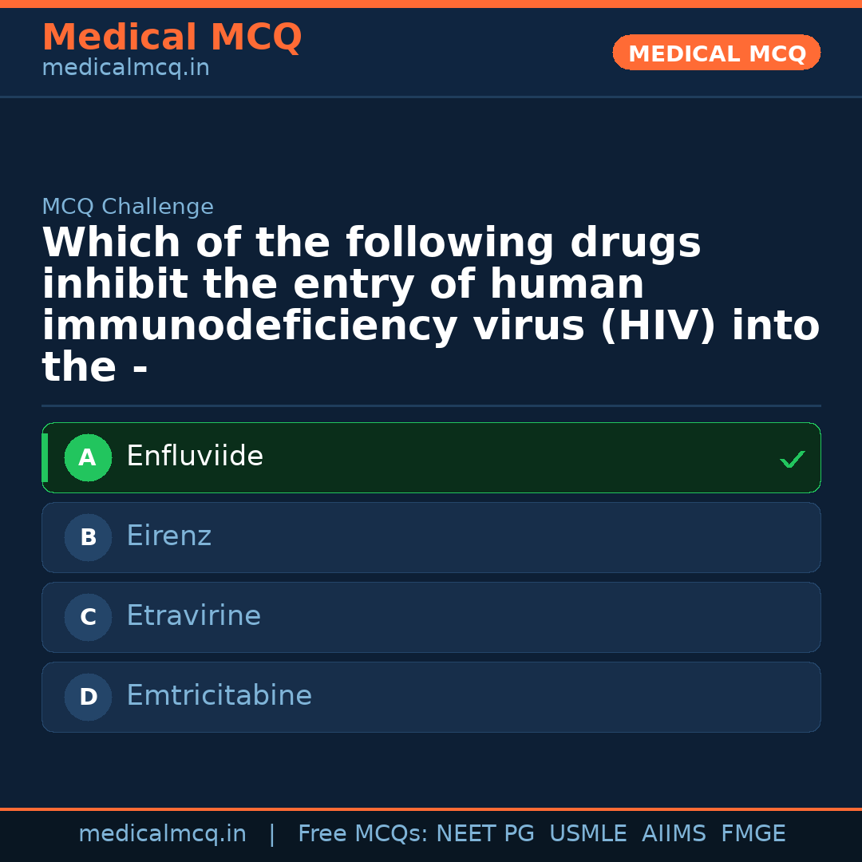Click the FMGE footer text
Screen dimensions: 862x862
point(753,834)
